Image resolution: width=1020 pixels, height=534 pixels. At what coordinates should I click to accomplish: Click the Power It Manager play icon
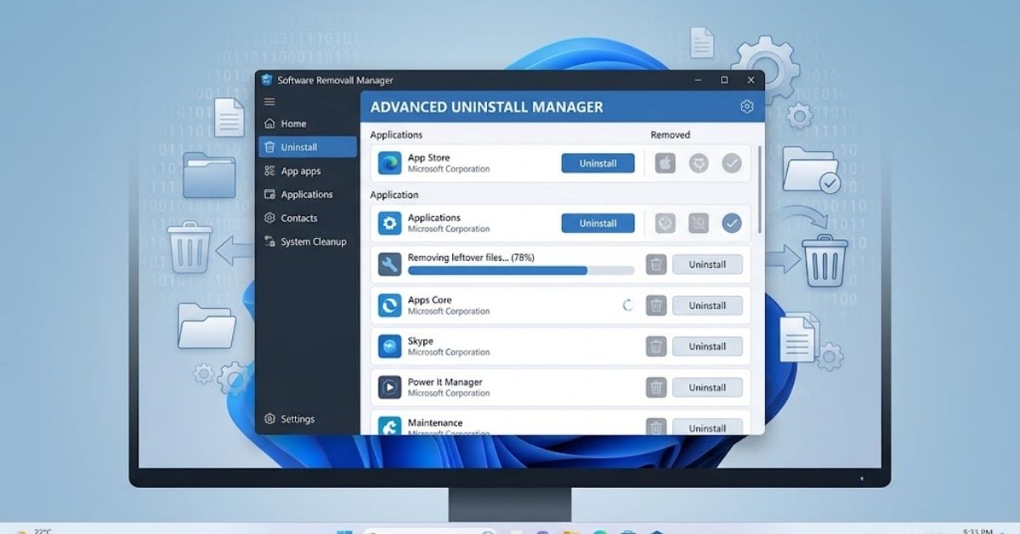(x=390, y=387)
